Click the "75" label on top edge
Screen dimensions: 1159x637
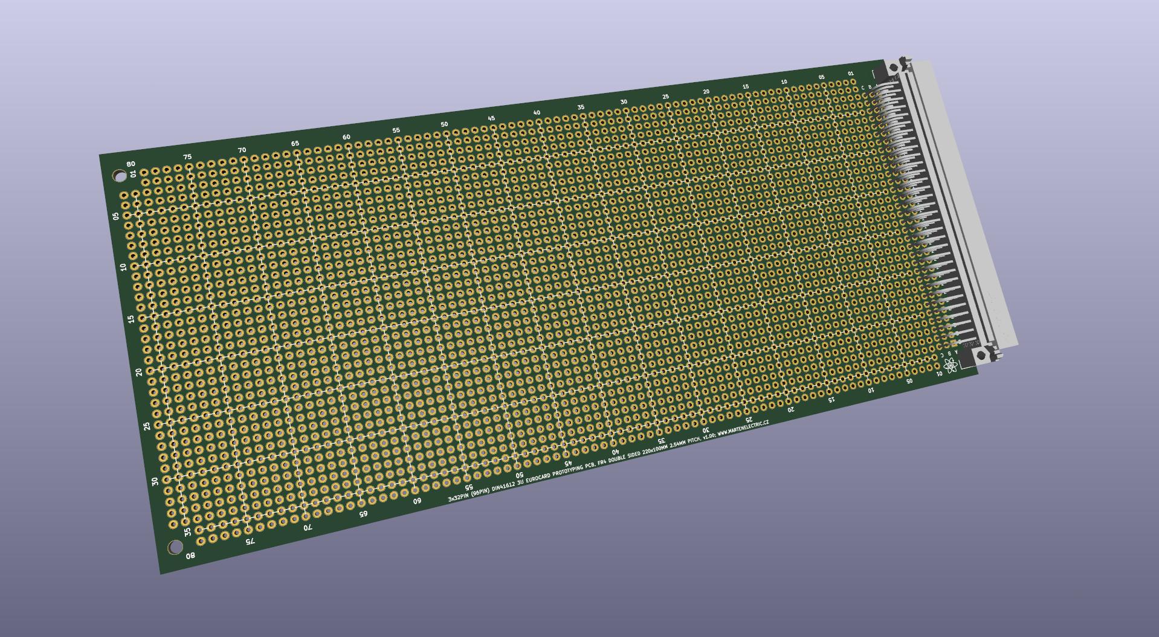pyautogui.click(x=187, y=157)
